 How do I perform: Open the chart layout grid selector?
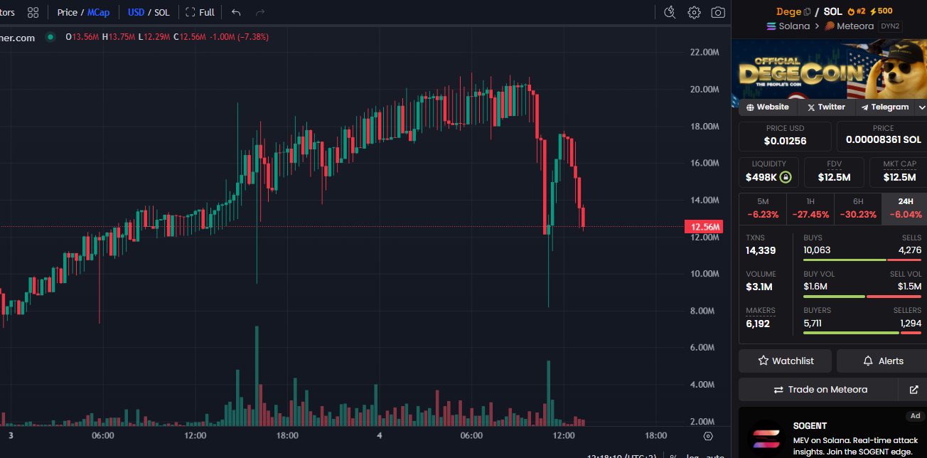[x=33, y=12]
